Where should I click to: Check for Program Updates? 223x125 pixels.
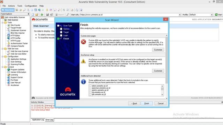tap(17, 69)
